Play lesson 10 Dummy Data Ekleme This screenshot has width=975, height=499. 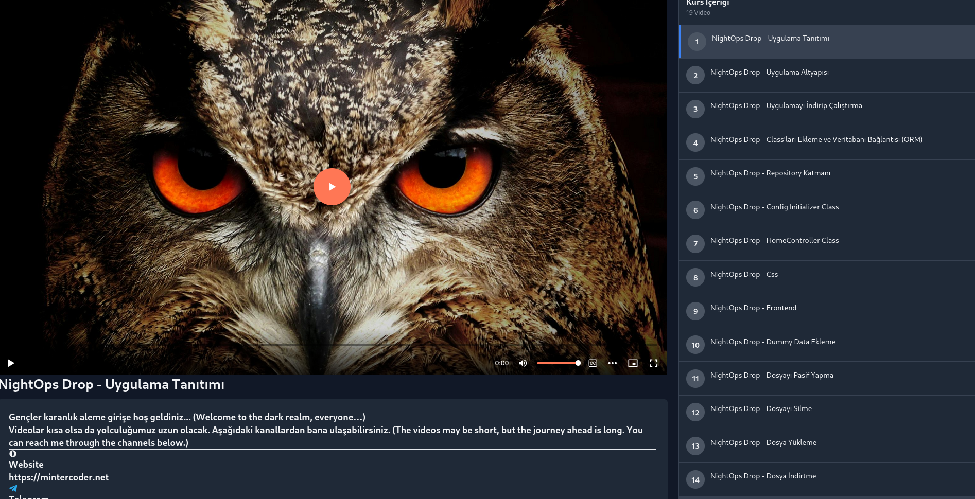827,345
